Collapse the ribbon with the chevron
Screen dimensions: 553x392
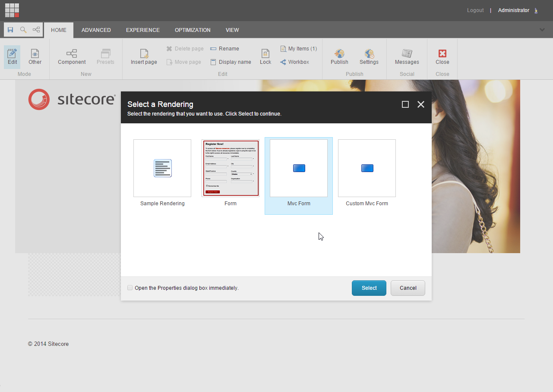coord(542,30)
